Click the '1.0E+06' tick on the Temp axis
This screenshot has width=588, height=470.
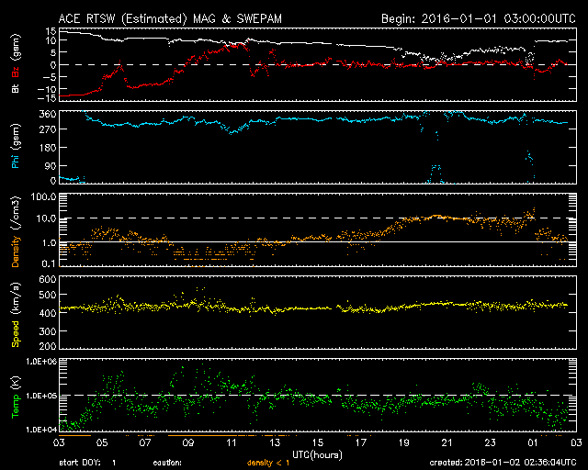[41, 361]
